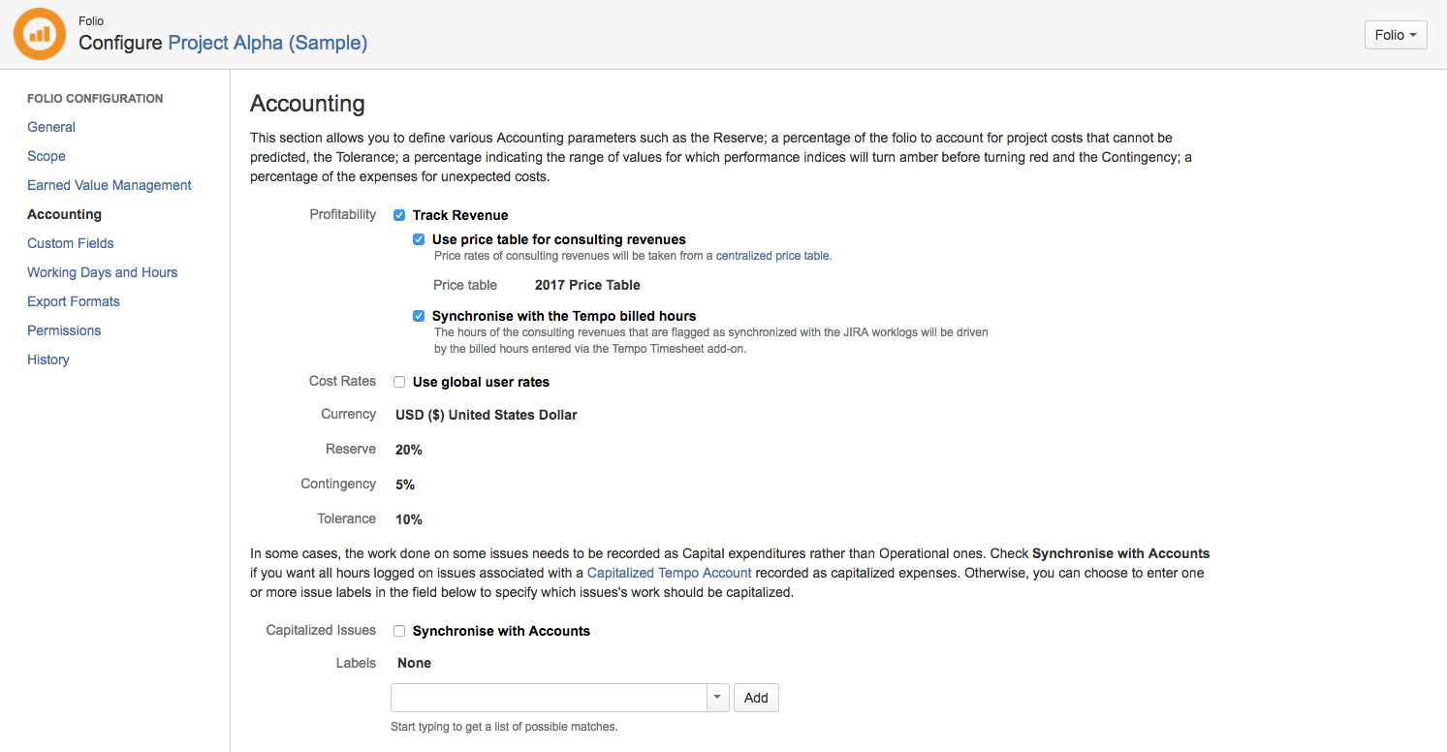
Task: Enable Use global user rates
Action: click(398, 381)
